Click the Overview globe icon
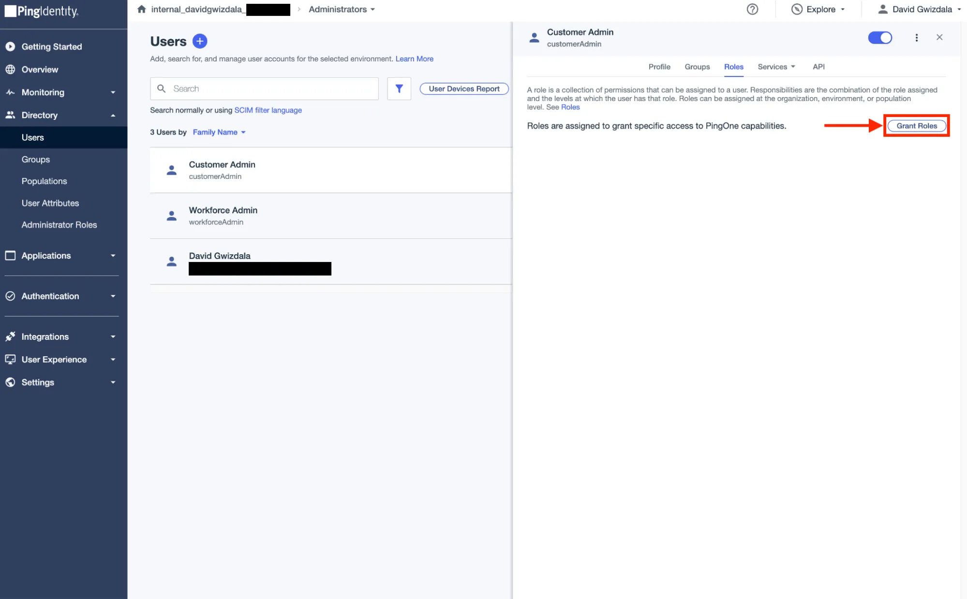Image resolution: width=967 pixels, height=599 pixels. point(10,69)
